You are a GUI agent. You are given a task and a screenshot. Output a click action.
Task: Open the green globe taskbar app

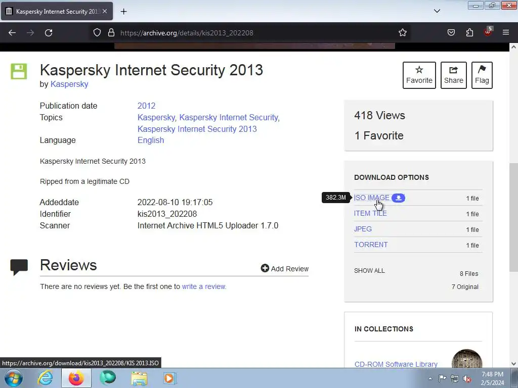tap(108, 378)
